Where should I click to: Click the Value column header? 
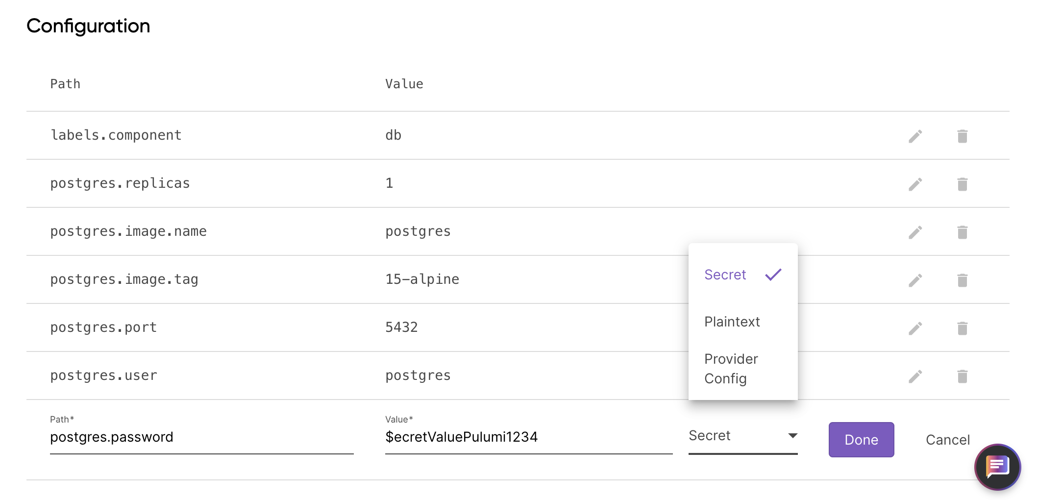pyautogui.click(x=404, y=84)
